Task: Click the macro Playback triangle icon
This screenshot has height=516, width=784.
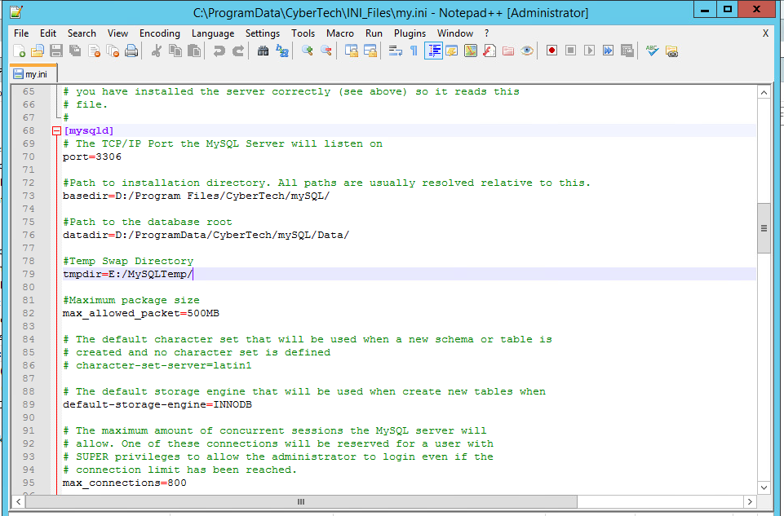Action: tap(590, 51)
